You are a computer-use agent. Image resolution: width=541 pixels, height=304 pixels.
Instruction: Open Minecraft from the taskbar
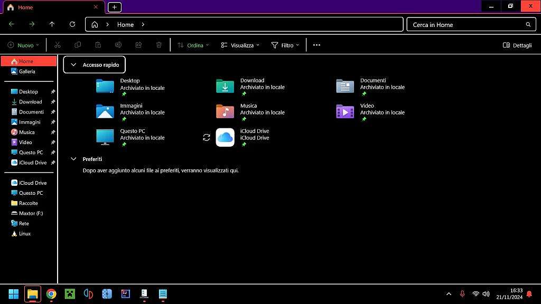69,293
